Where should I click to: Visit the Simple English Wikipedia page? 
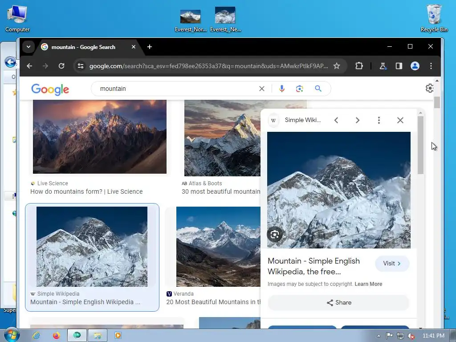click(x=392, y=264)
